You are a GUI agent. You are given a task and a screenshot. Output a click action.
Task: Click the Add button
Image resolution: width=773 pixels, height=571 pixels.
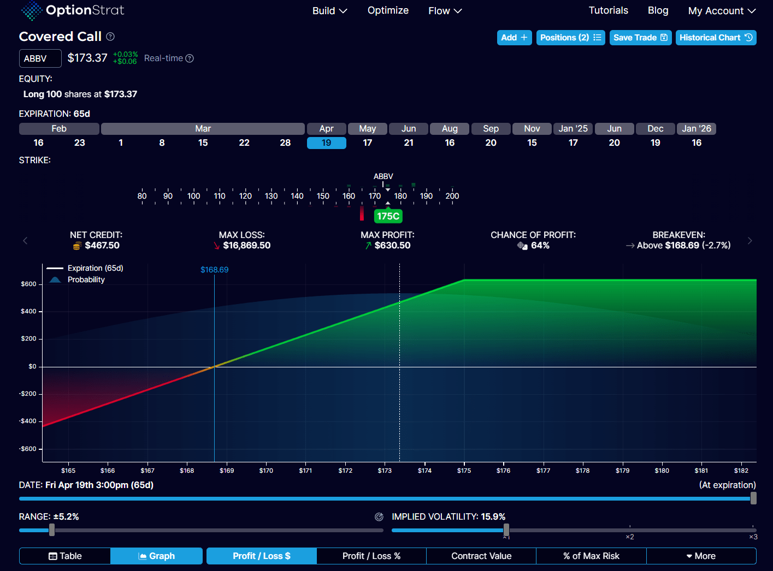pos(514,38)
